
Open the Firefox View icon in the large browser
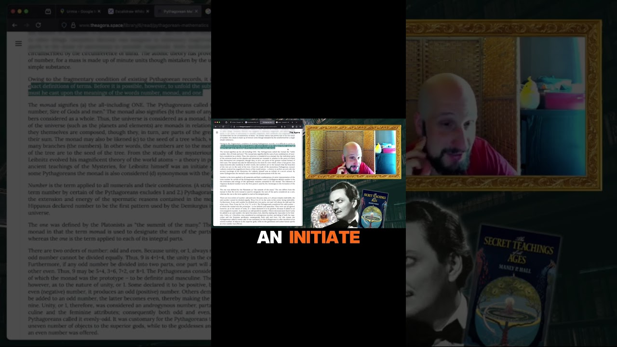pos(48,11)
